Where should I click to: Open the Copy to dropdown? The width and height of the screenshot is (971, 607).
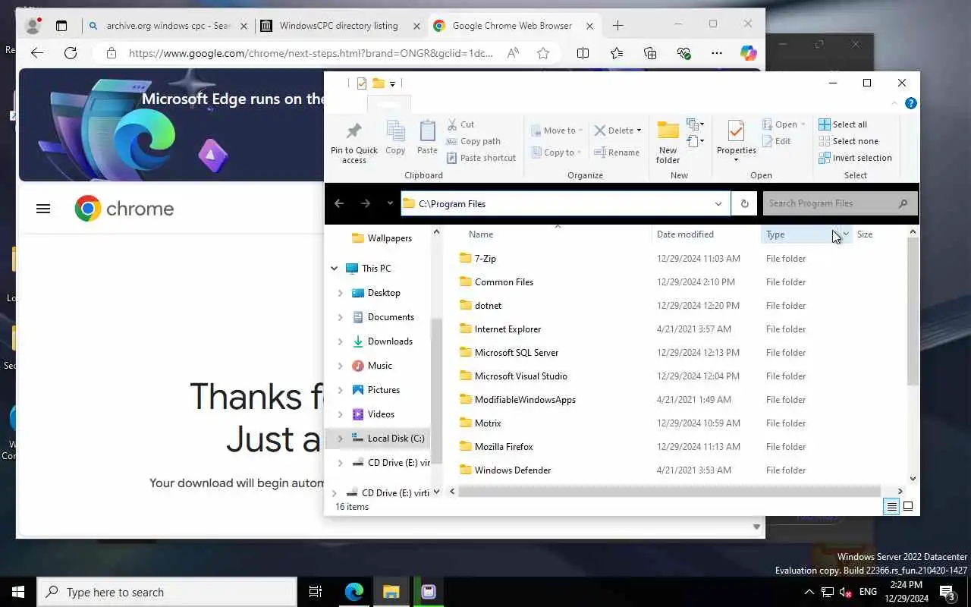point(557,153)
